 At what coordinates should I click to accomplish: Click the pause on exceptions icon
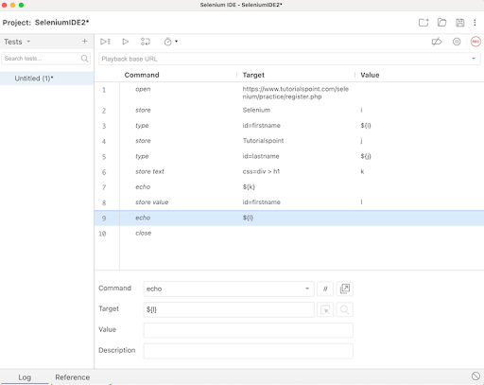[457, 42]
